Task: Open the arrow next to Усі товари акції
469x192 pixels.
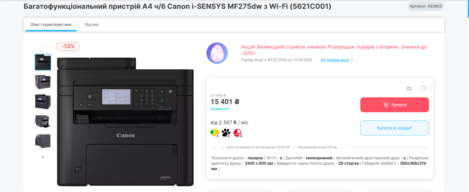Action: [x=352, y=60]
